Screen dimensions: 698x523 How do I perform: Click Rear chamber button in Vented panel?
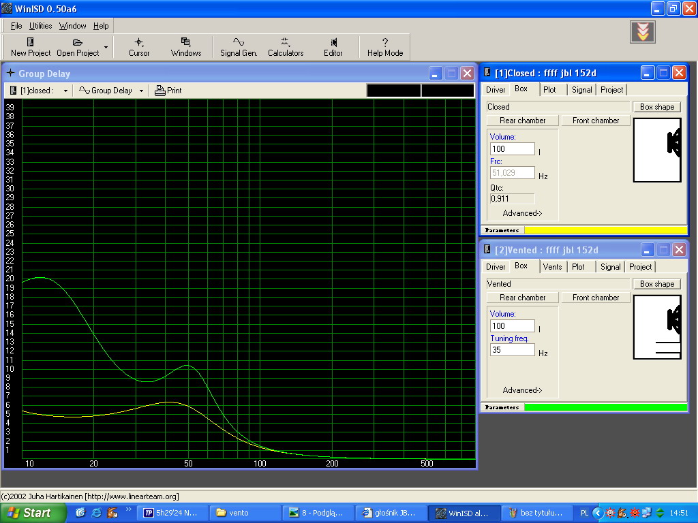pos(522,298)
